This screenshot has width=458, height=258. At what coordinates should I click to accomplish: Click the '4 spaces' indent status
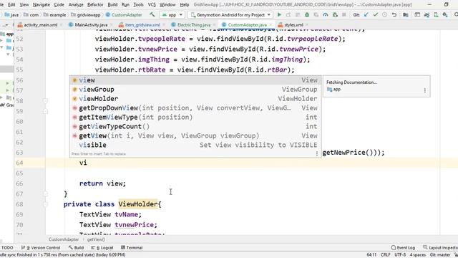pyautogui.click(x=418, y=255)
